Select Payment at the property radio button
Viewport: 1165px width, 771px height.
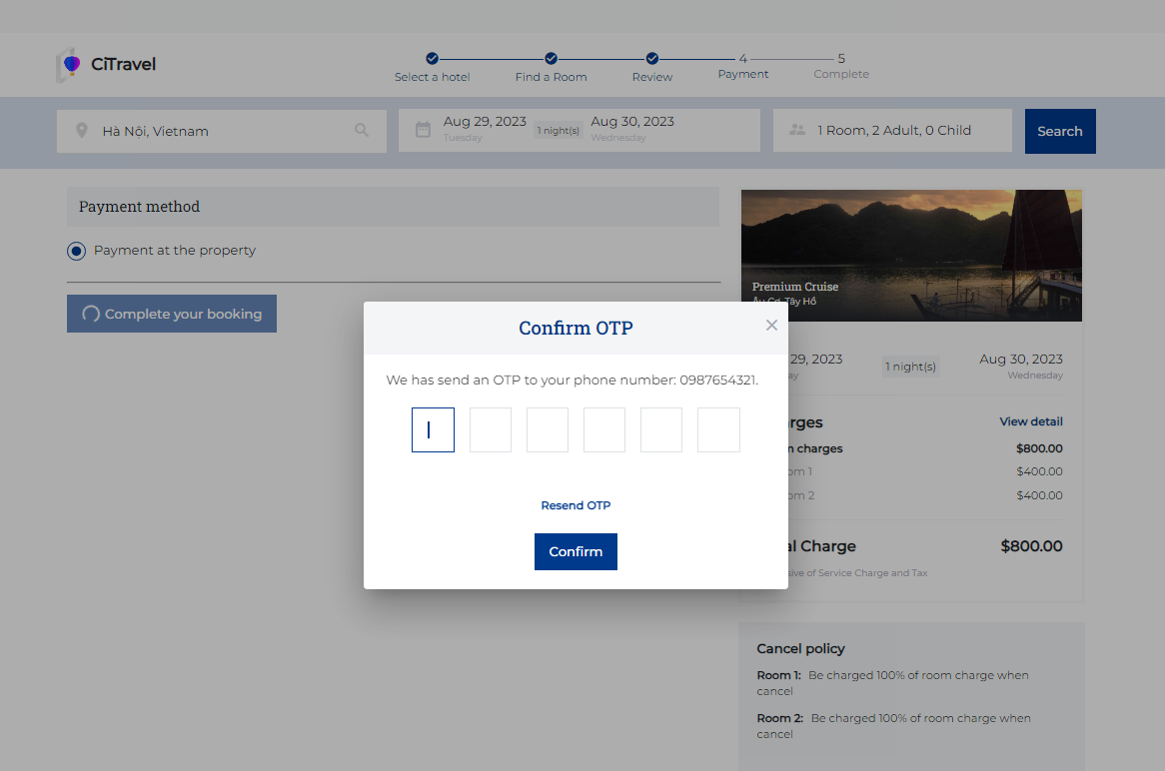[x=77, y=251]
